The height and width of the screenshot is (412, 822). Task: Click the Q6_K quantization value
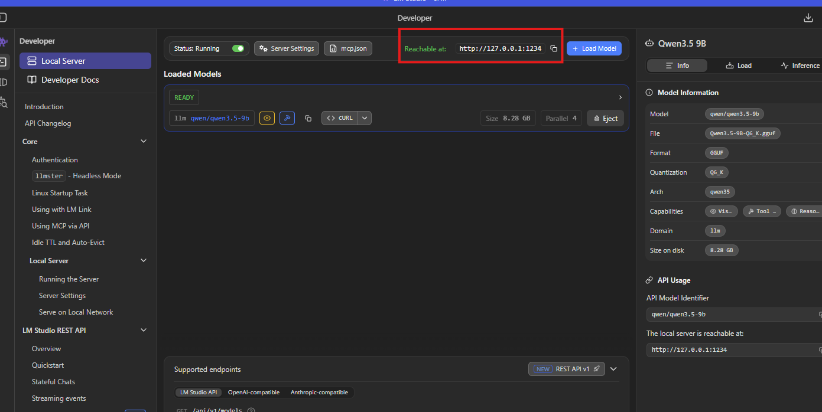(716, 172)
